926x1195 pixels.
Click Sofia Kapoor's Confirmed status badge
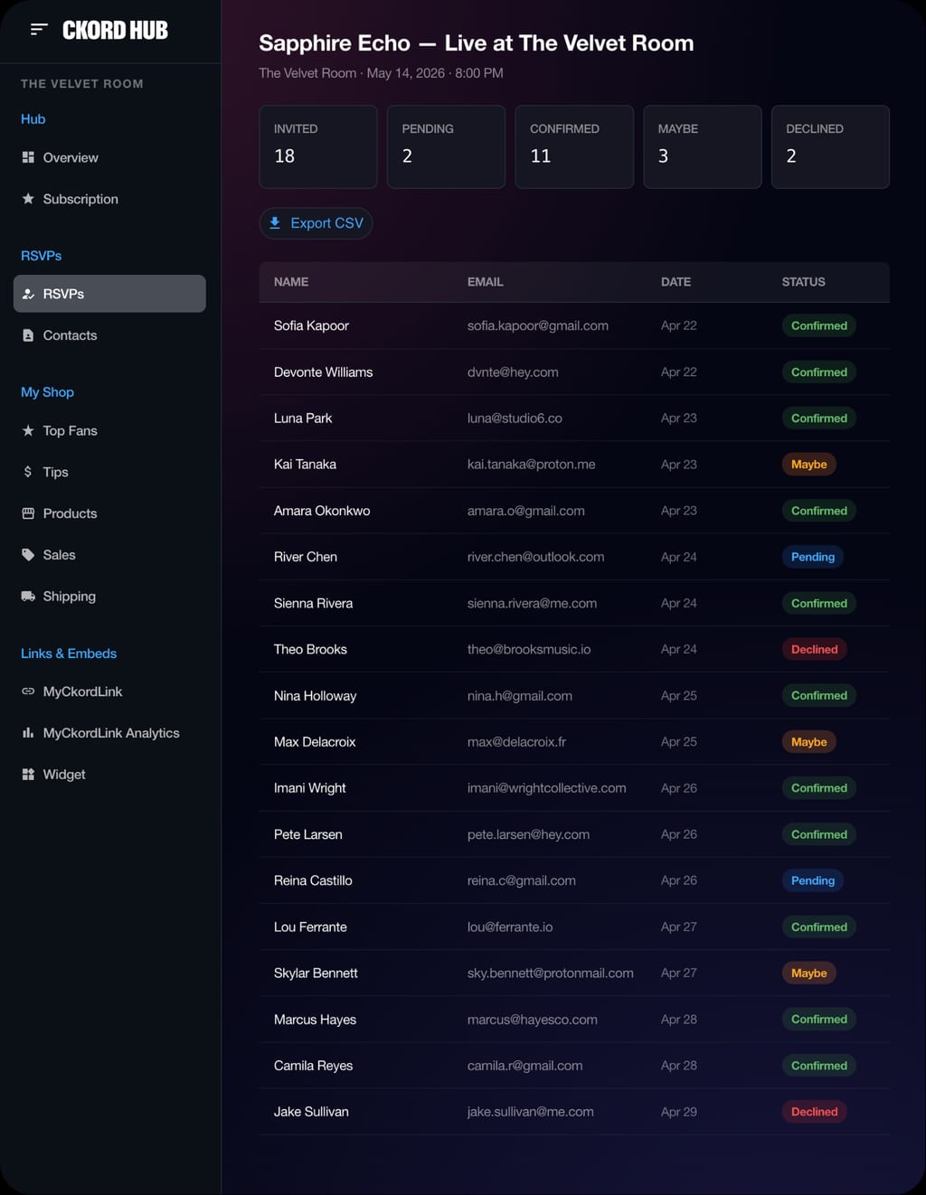pyautogui.click(x=819, y=325)
